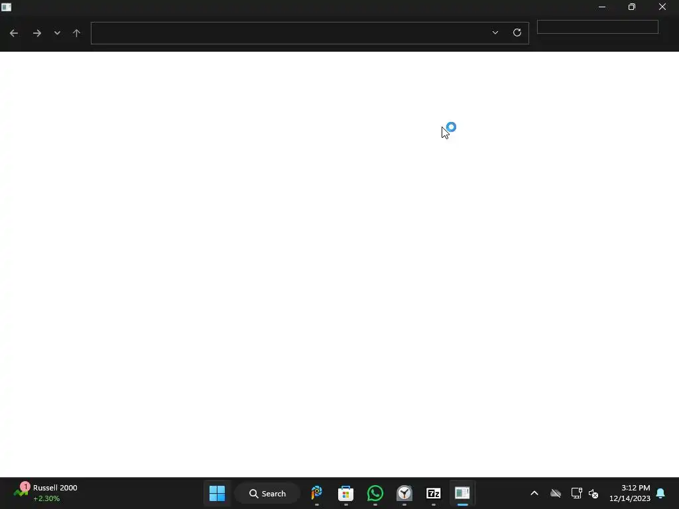Open the window icon in the title bar

(7, 7)
